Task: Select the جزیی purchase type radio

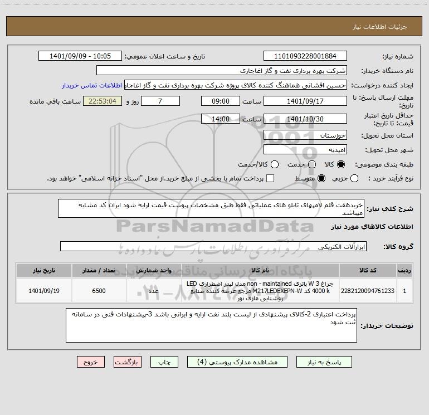Action: 354,178
